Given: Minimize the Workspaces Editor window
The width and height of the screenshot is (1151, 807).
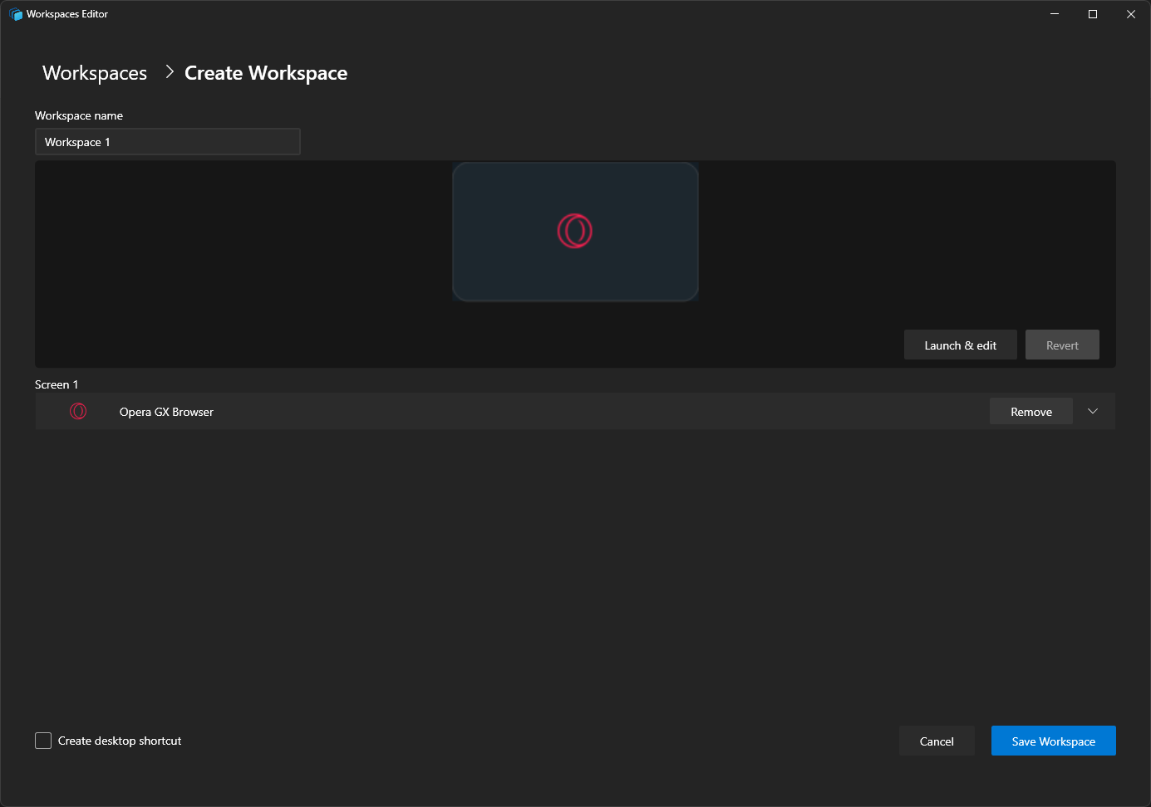Looking at the screenshot, I should (x=1055, y=14).
